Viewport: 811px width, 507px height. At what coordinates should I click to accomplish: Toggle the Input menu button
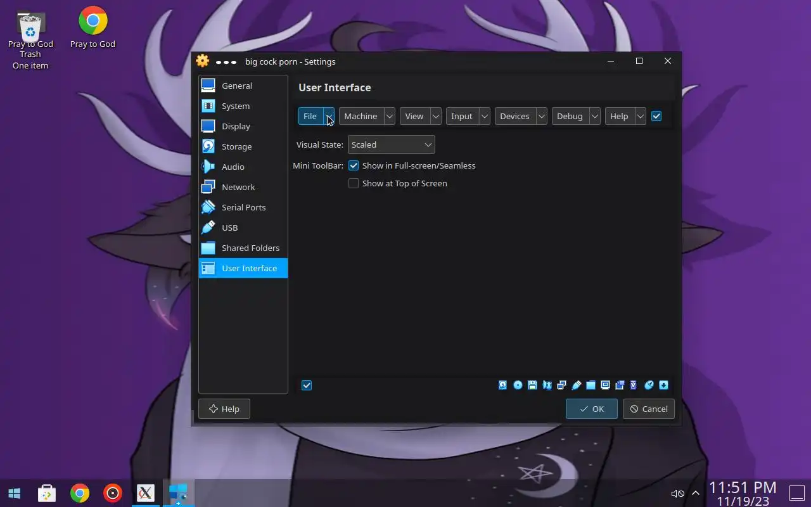tap(462, 116)
